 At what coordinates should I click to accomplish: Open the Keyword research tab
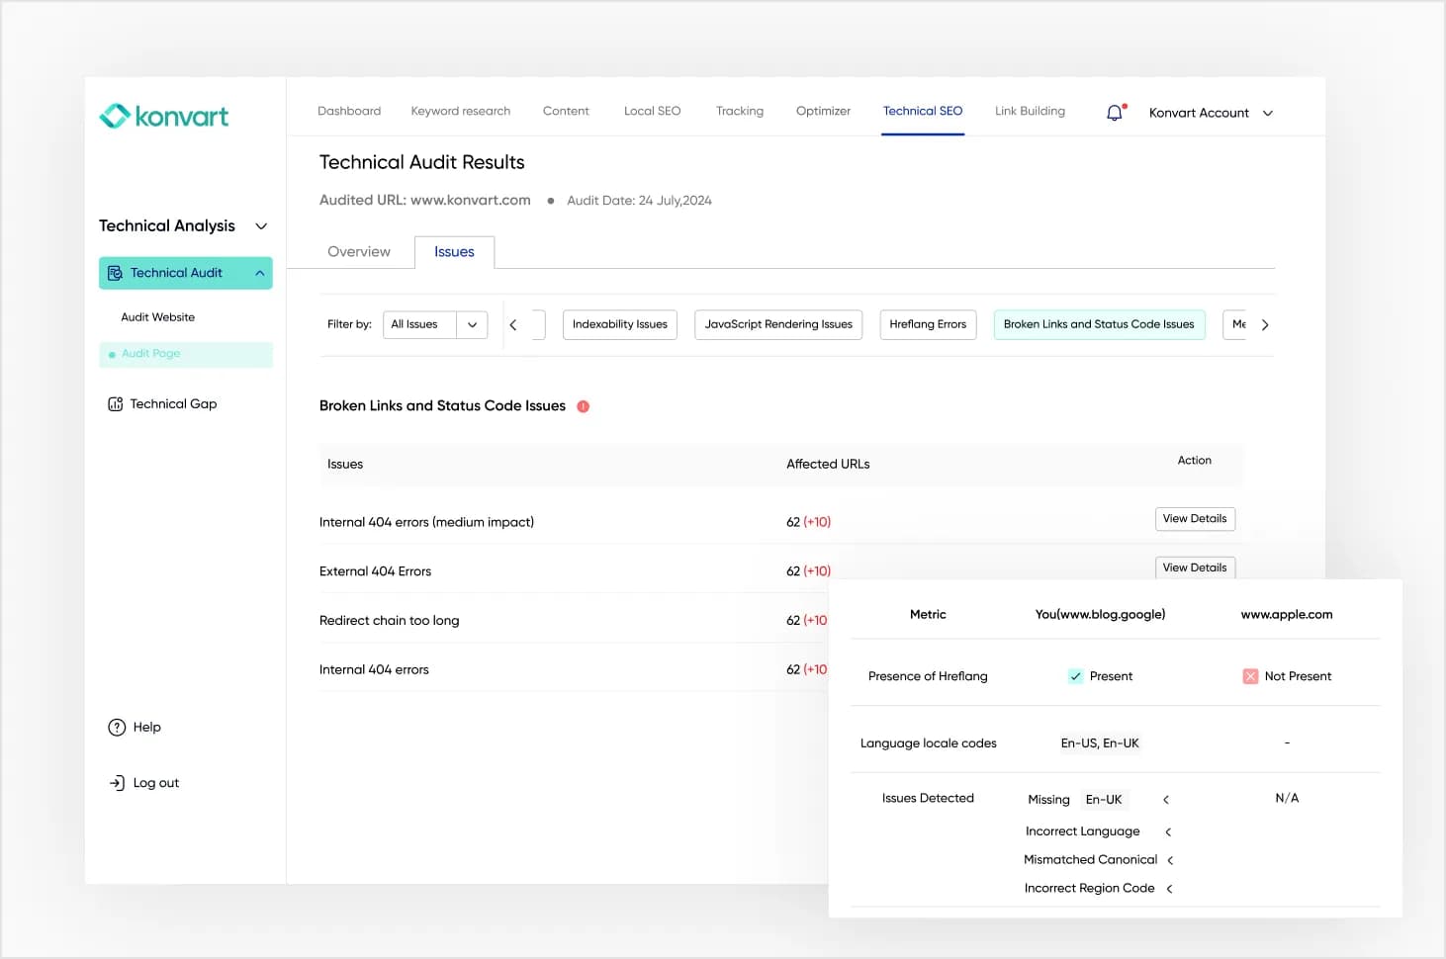pyautogui.click(x=461, y=111)
